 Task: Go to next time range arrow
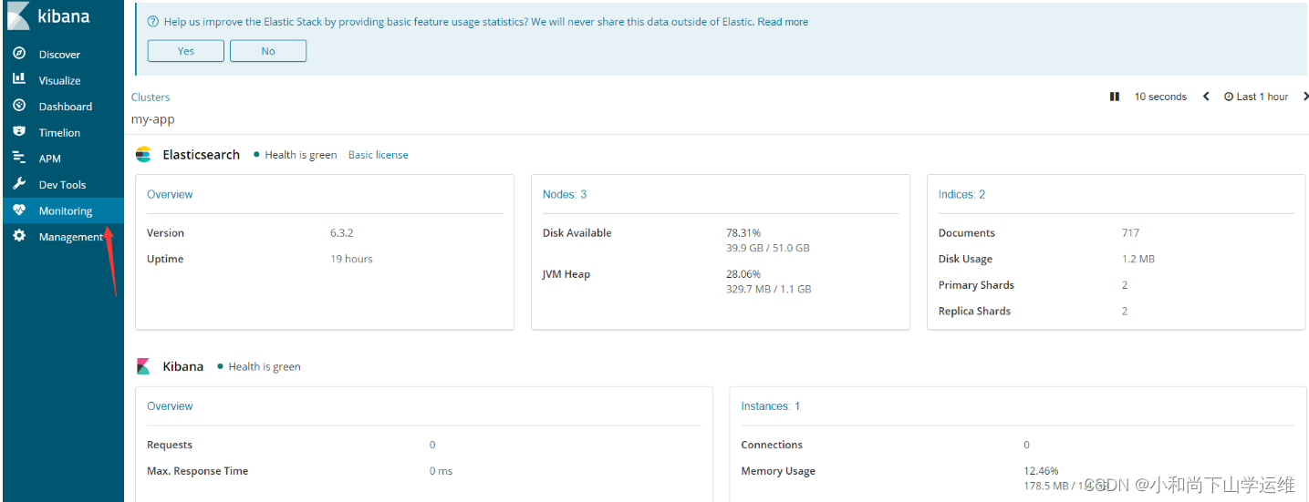[1305, 97]
